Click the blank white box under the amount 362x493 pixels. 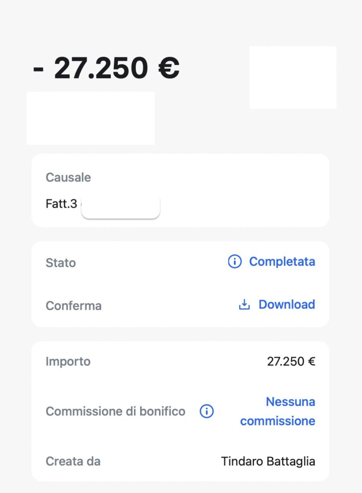coord(90,118)
